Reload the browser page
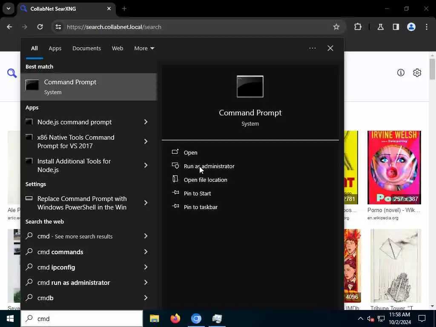The width and height of the screenshot is (436, 327). coord(40,27)
